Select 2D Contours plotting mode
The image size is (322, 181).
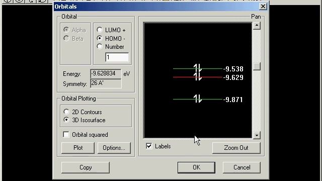click(x=66, y=112)
